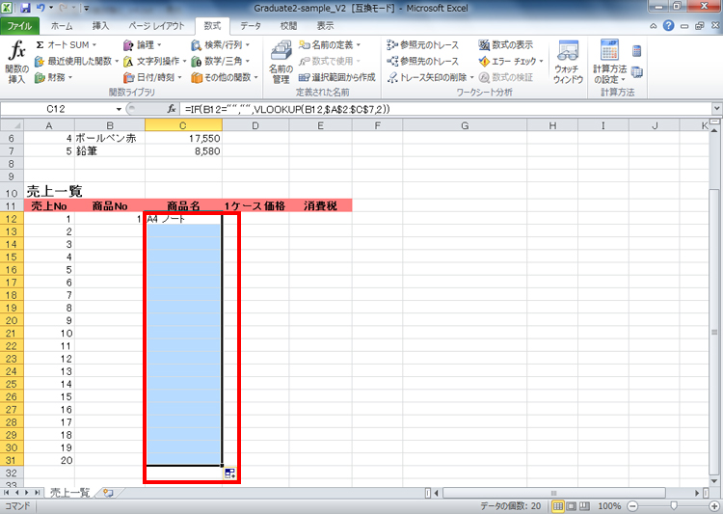Open the File (ファイル) tab

coord(19,26)
